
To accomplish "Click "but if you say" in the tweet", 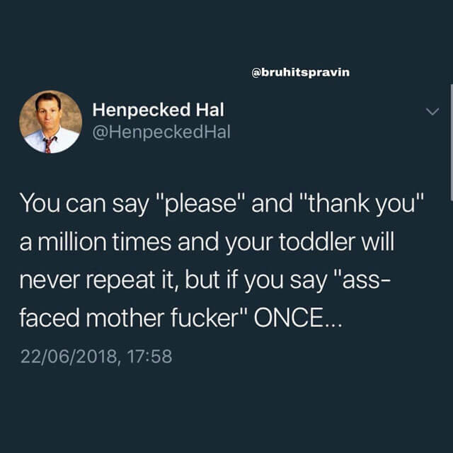I will coord(256,281).
